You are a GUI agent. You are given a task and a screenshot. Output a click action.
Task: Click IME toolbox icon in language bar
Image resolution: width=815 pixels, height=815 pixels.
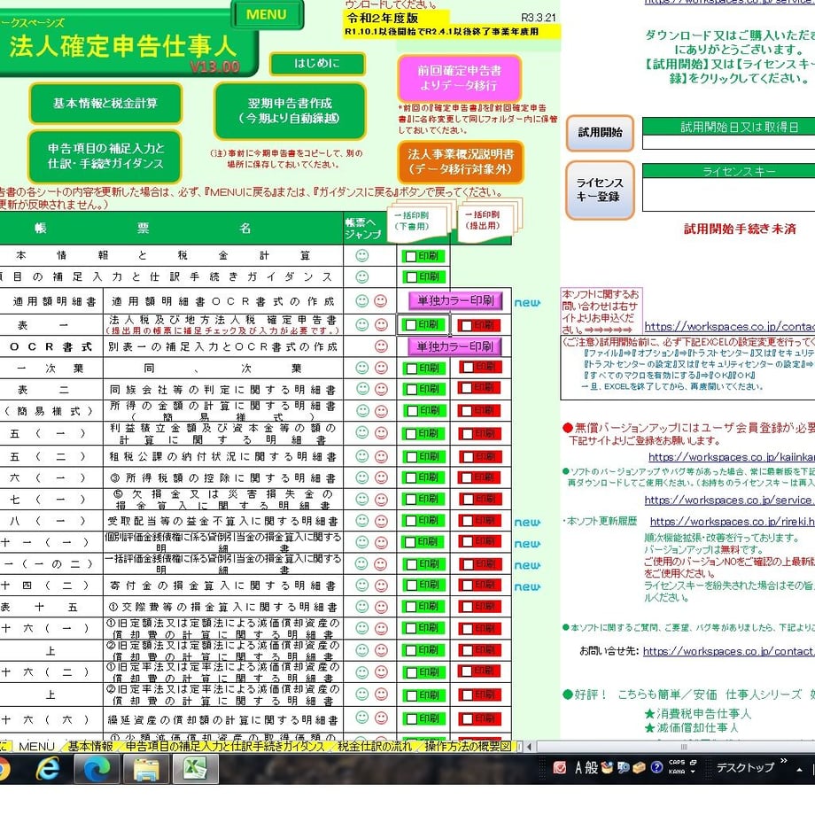click(x=640, y=767)
